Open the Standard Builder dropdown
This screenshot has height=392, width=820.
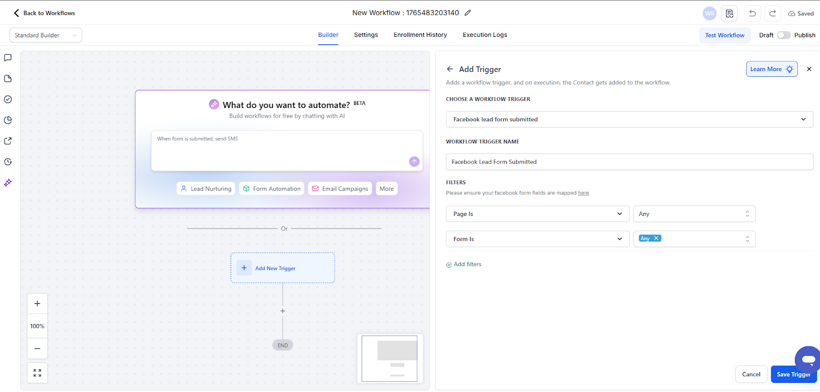click(46, 35)
